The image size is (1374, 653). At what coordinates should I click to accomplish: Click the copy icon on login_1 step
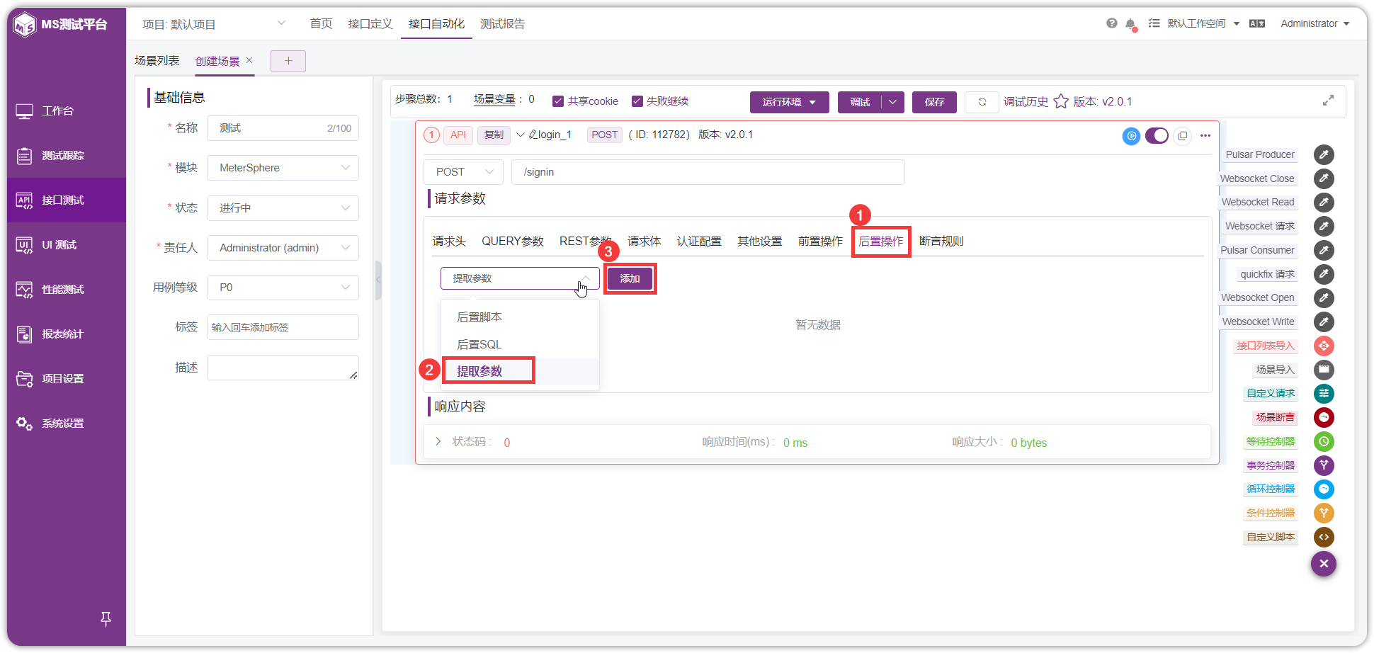click(1182, 136)
